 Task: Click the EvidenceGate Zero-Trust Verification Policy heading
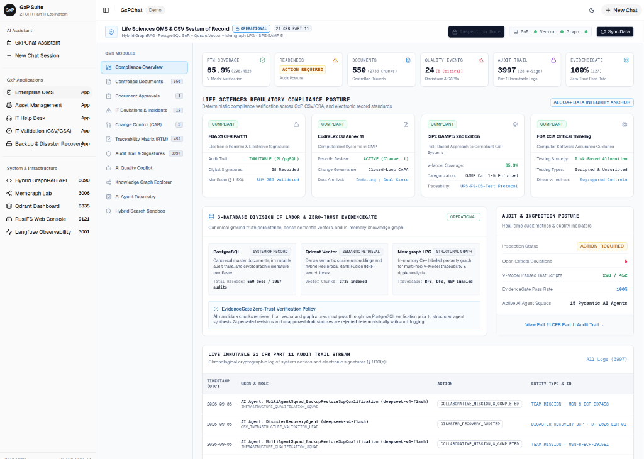(269, 309)
